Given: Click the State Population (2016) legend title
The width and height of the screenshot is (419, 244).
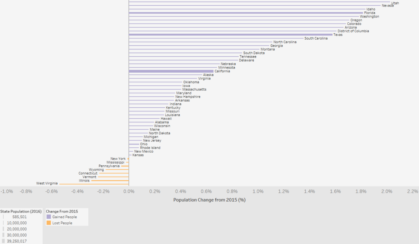Looking at the screenshot, I should tap(21, 211).
